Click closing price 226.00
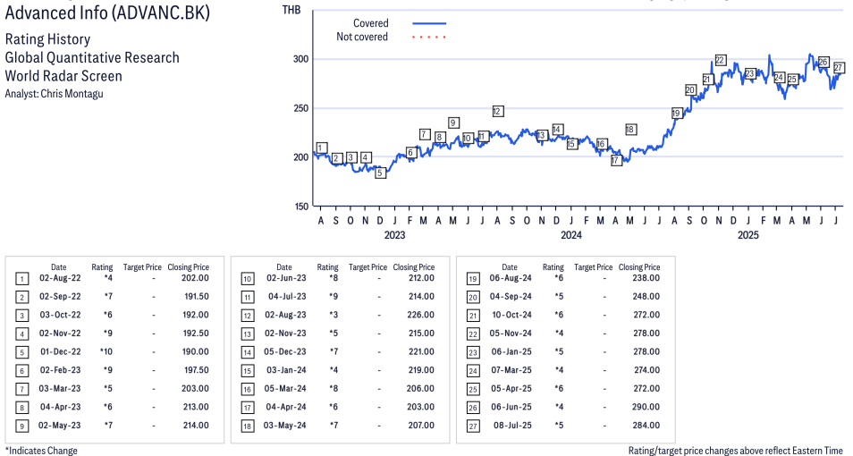This screenshot has width=853, height=456. coord(421,315)
